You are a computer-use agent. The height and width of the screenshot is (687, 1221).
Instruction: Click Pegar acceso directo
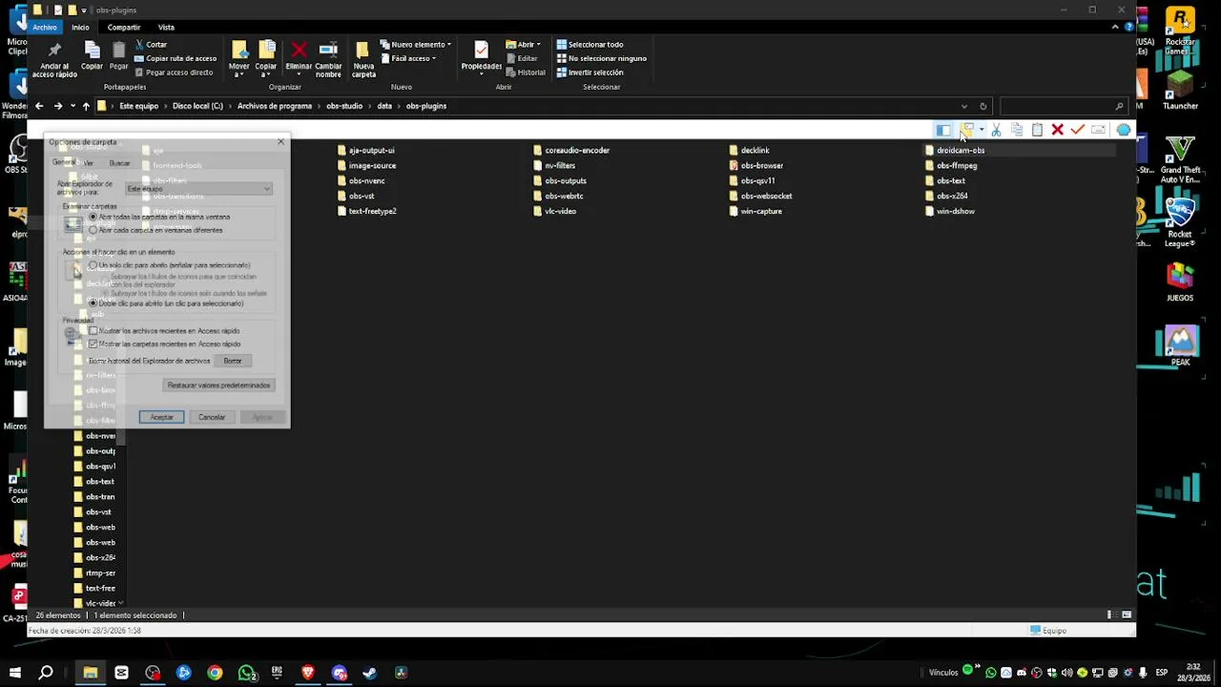(174, 73)
